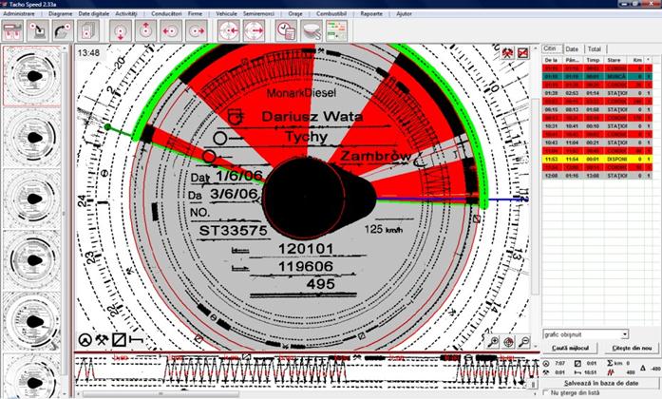
Task: Switch to the Total tab
Action: (594, 49)
